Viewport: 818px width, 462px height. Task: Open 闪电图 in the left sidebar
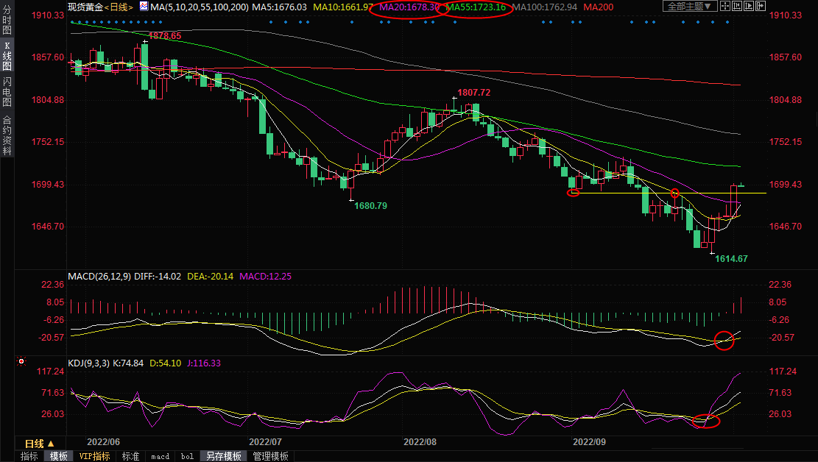tap(7, 93)
